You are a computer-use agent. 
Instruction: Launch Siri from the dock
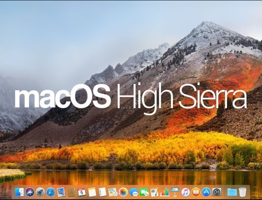(x=30, y=192)
